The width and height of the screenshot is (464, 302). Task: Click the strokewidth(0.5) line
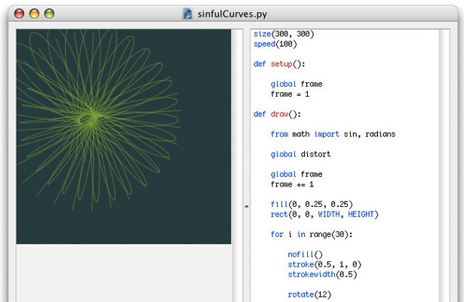[x=321, y=275]
